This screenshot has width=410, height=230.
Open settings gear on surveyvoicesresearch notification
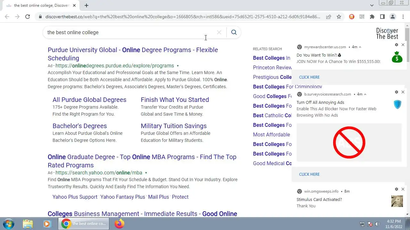click(397, 92)
